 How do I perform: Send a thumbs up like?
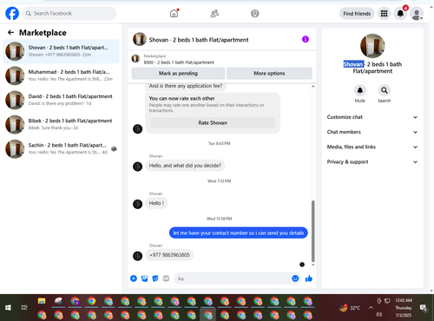309,278
